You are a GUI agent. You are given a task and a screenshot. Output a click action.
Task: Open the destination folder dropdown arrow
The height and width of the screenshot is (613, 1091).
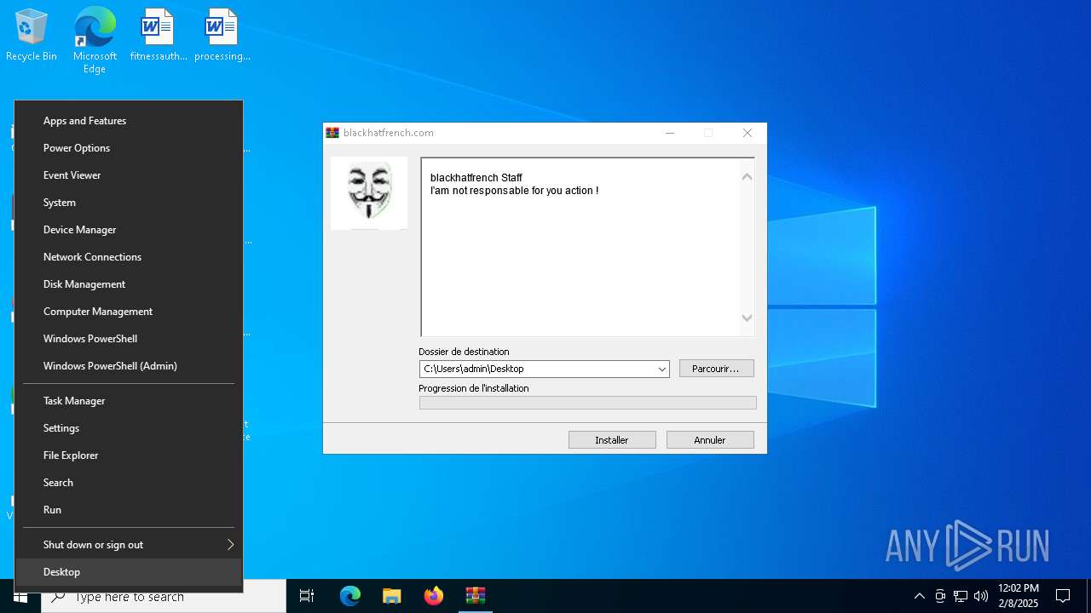click(x=661, y=370)
